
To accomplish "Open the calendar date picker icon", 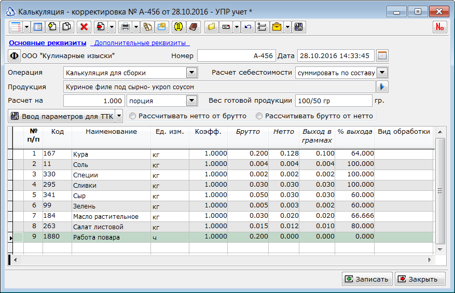I will pyautogui.click(x=382, y=55).
